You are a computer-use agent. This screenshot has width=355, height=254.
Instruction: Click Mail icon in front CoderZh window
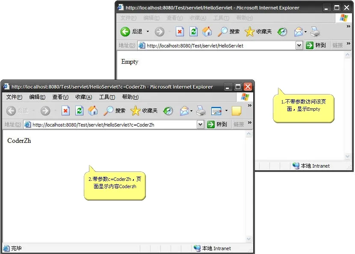[x=184, y=111]
